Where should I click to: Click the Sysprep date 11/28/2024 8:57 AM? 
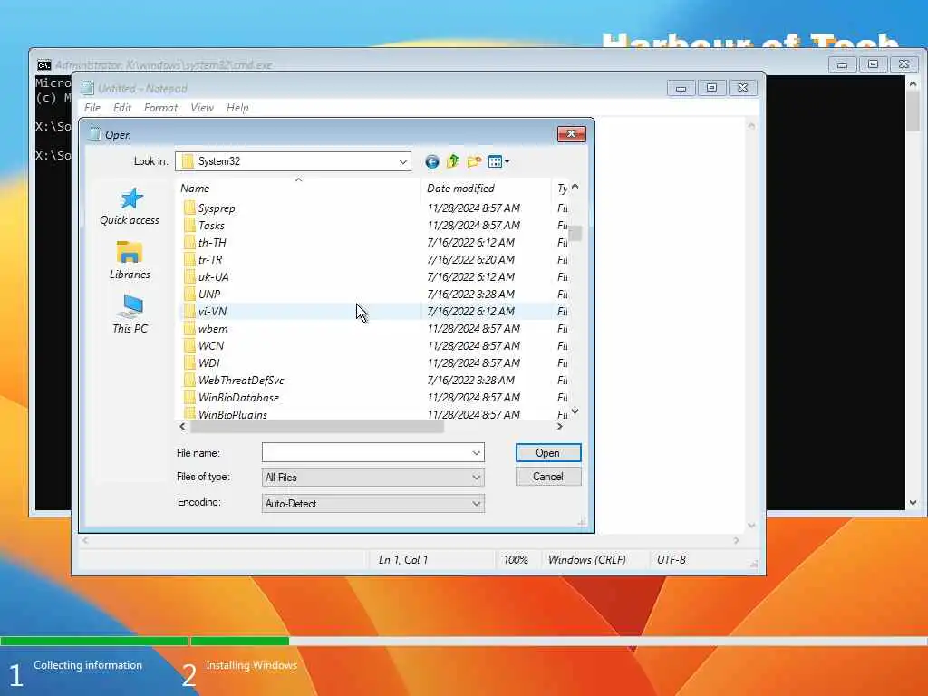coord(473,208)
